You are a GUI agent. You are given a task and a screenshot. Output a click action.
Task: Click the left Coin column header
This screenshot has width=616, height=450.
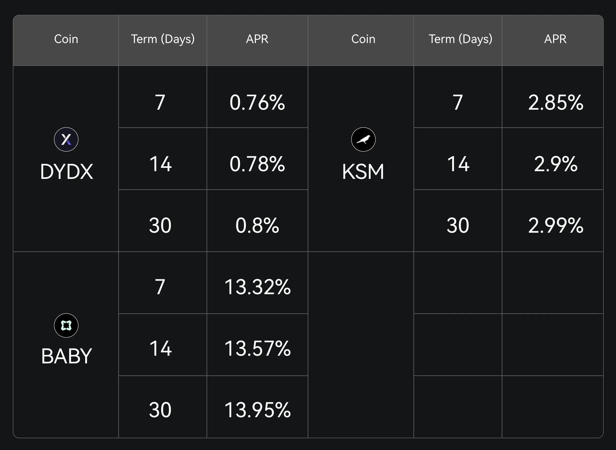(x=66, y=39)
